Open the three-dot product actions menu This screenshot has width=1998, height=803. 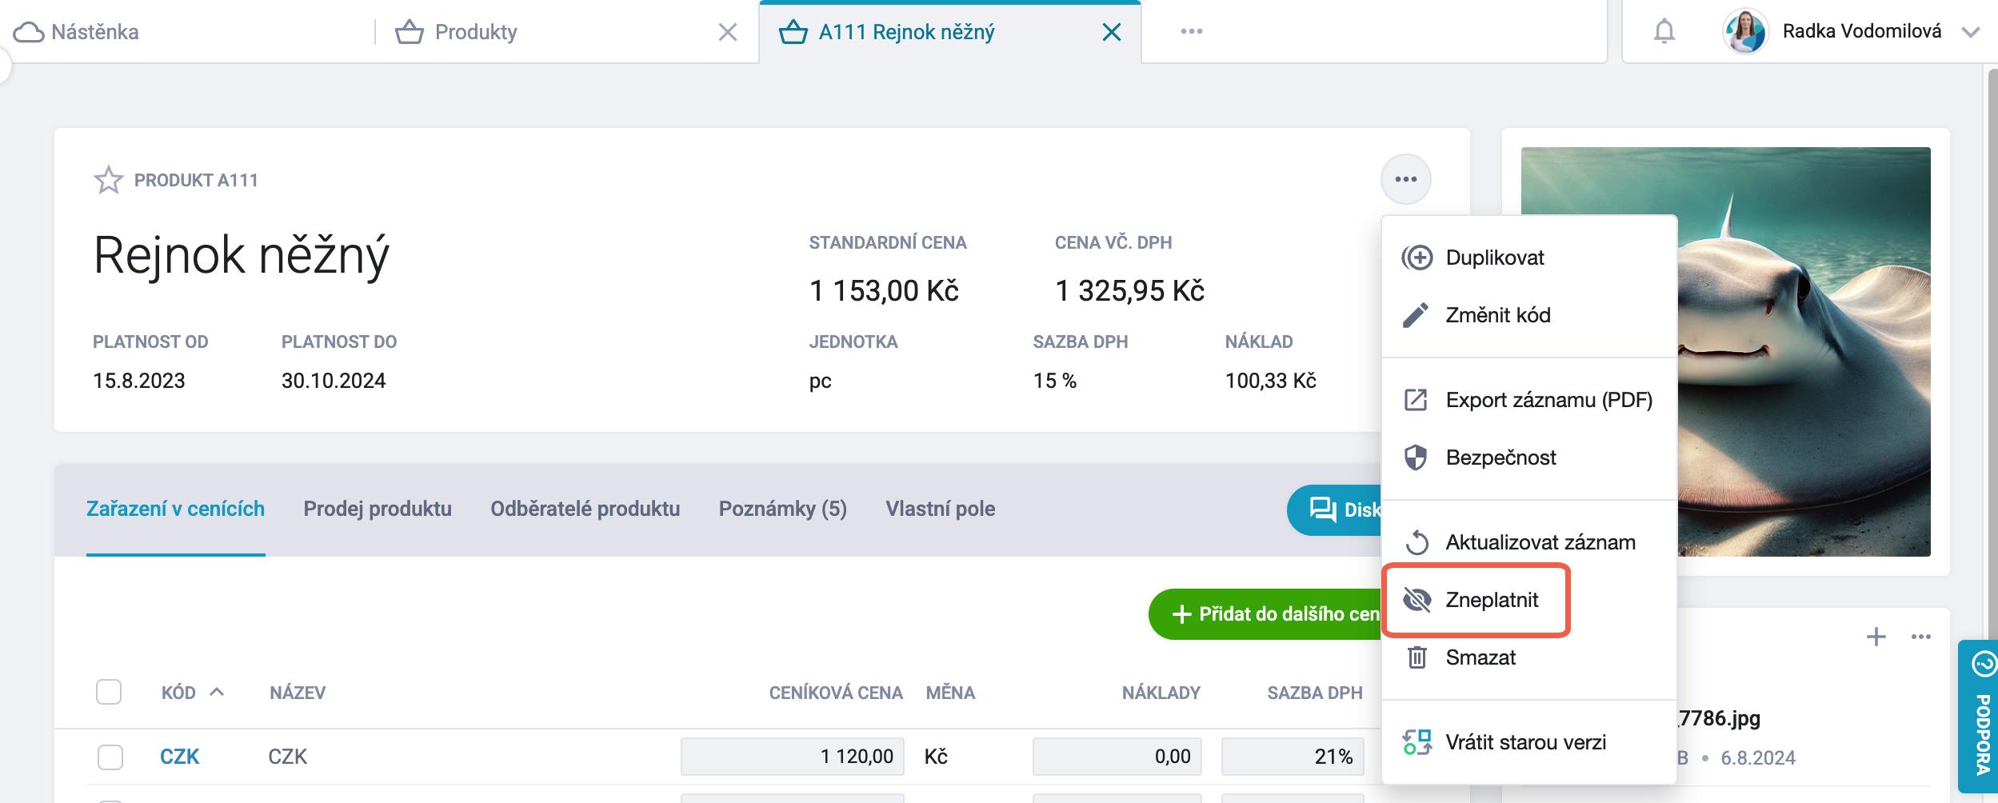[x=1405, y=179]
